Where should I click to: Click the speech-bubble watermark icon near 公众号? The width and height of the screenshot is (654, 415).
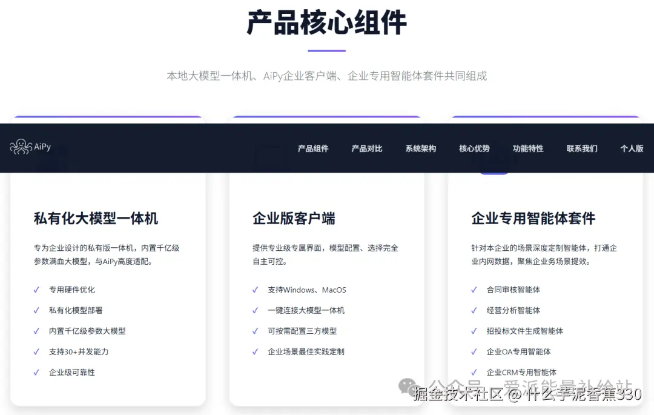[406, 386]
